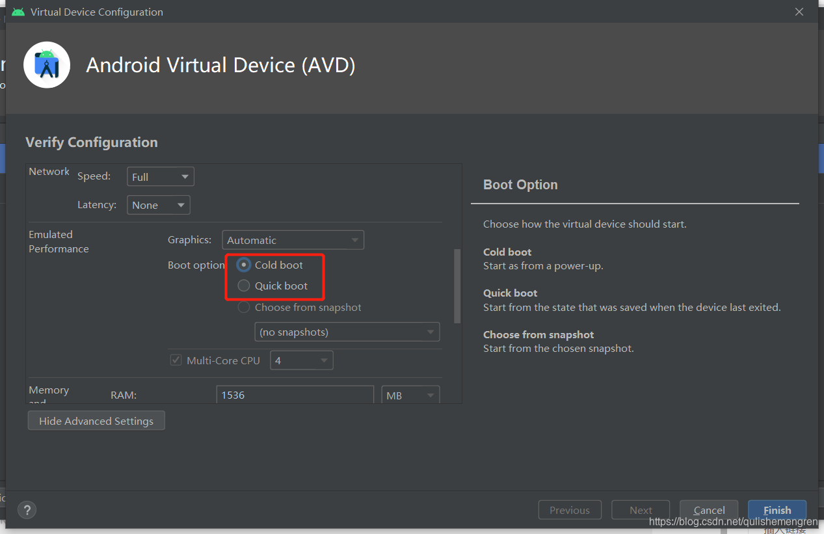The width and height of the screenshot is (824, 534).
Task: Toggle the Multi-Core CPU checkbox
Action: pos(176,360)
